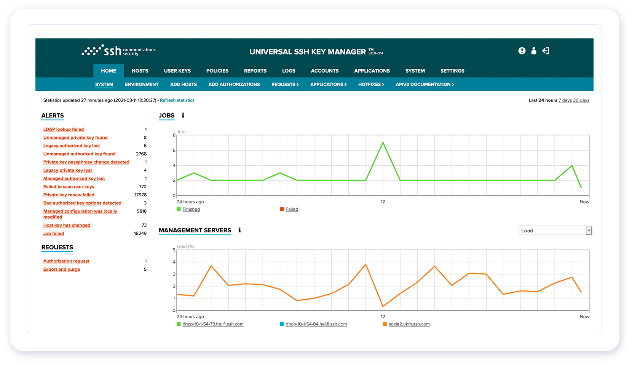
Task: Toggle dhcp-10-1-54-73.hel.fi.ssh.com server series
Action: click(213, 324)
